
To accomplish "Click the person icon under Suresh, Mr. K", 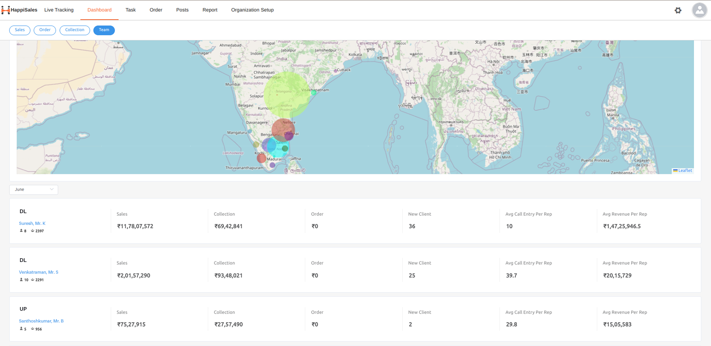I will [x=21, y=231].
